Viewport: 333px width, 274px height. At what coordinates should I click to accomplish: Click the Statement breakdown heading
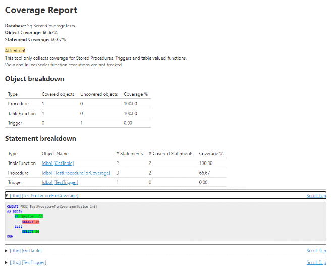40,138
